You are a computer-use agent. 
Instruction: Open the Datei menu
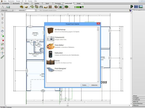(x=5, y=1)
